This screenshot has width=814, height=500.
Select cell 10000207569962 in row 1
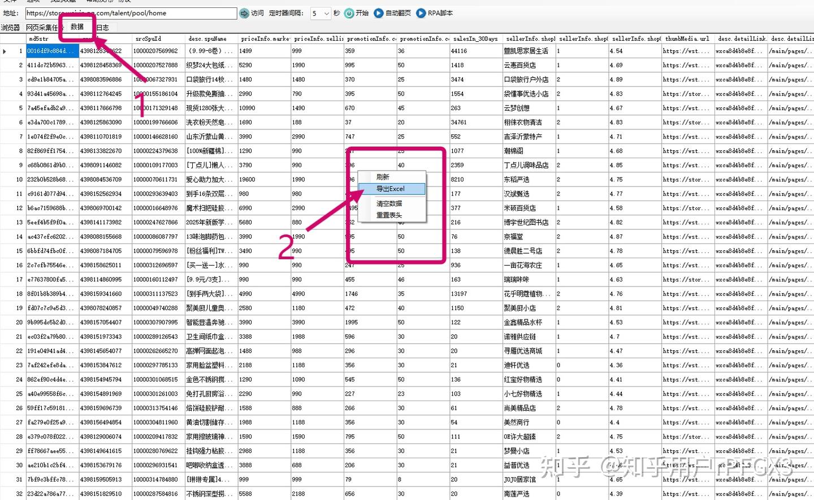coord(158,51)
